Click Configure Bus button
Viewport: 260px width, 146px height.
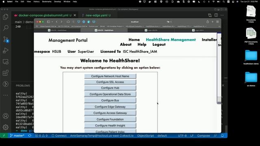click(x=110, y=100)
